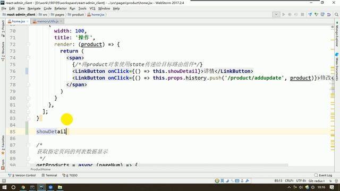Close the home.jsx tab

pyautogui.click(x=28, y=21)
